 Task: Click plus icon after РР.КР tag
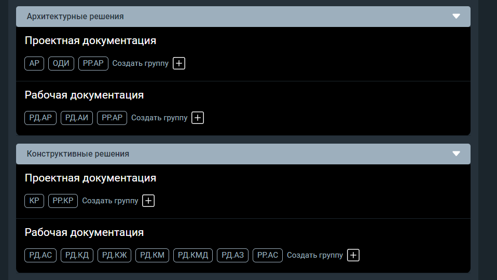tap(148, 201)
